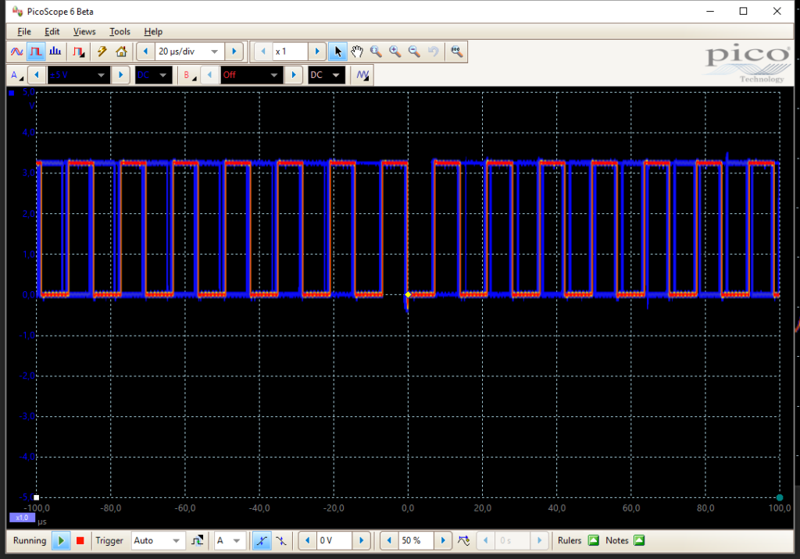This screenshot has height=559, width=800.
Task: Close the PicoScope window
Action: [x=777, y=11]
